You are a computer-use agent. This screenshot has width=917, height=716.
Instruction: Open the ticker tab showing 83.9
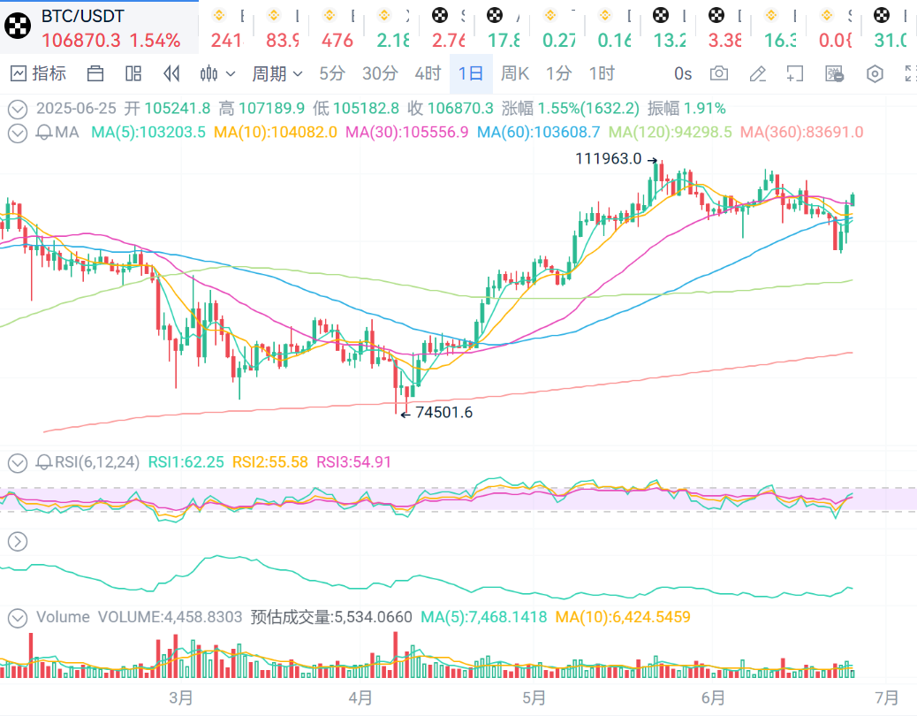pos(282,27)
